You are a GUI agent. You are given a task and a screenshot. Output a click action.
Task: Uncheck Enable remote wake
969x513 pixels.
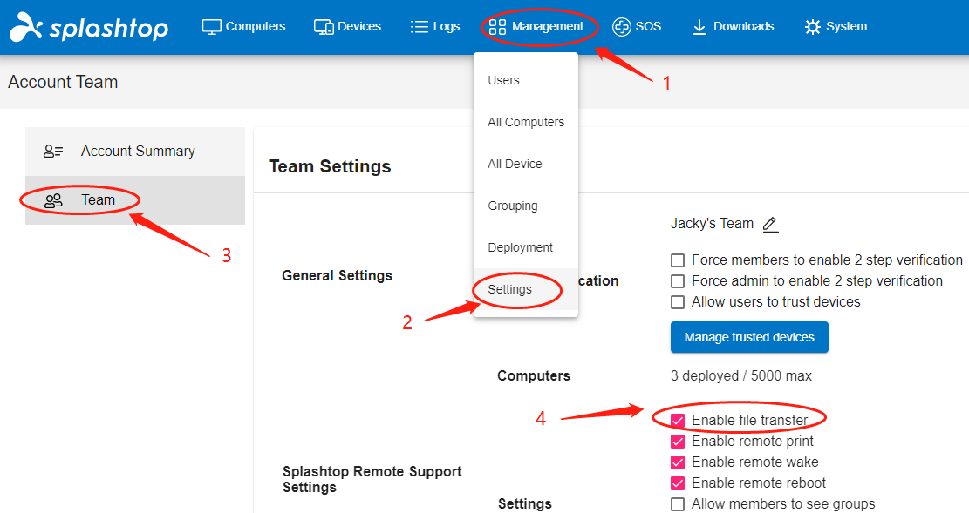[x=678, y=462]
